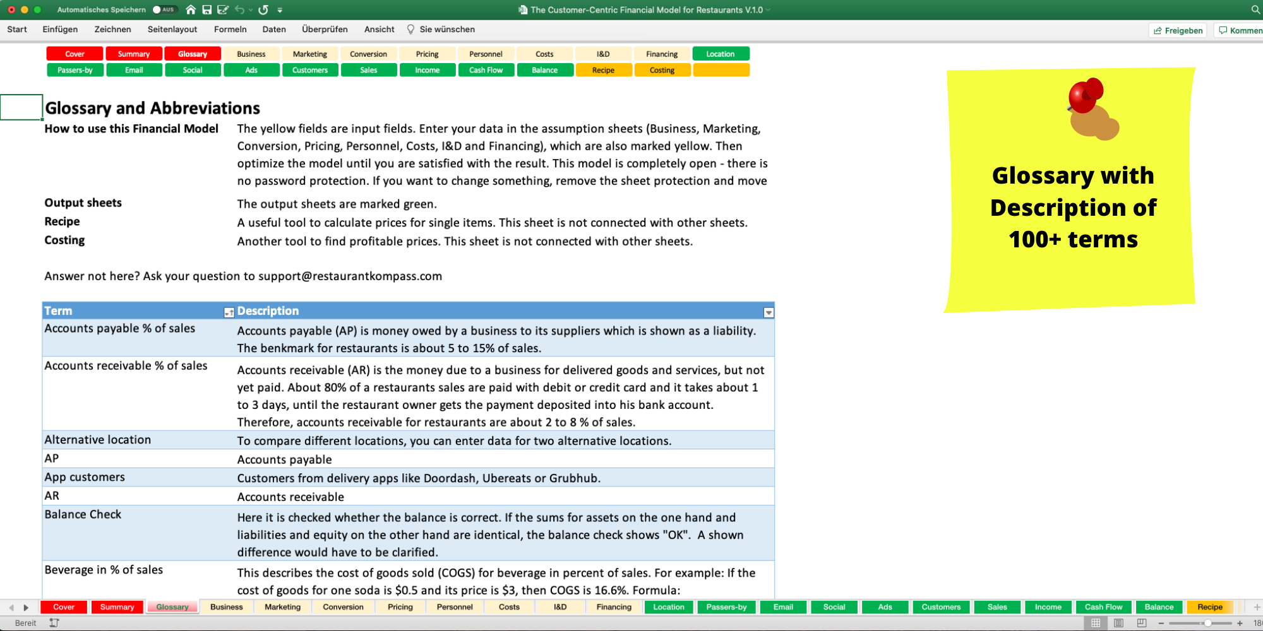Click the Business navigation button at top

(251, 54)
